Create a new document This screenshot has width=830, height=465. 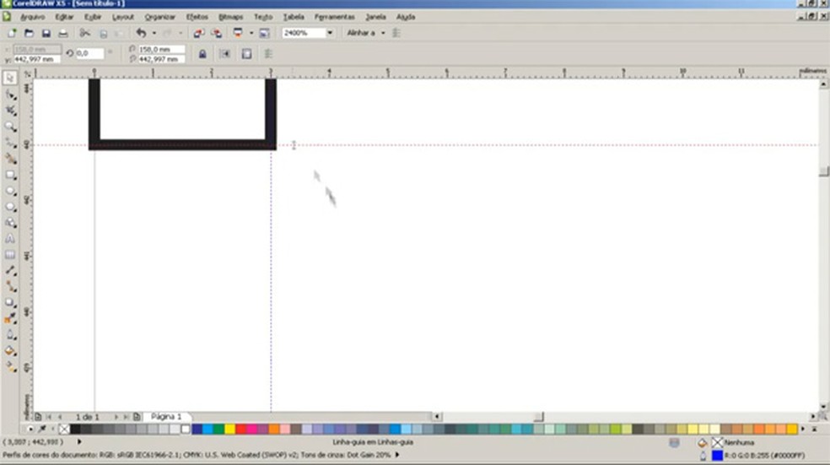click(x=12, y=34)
